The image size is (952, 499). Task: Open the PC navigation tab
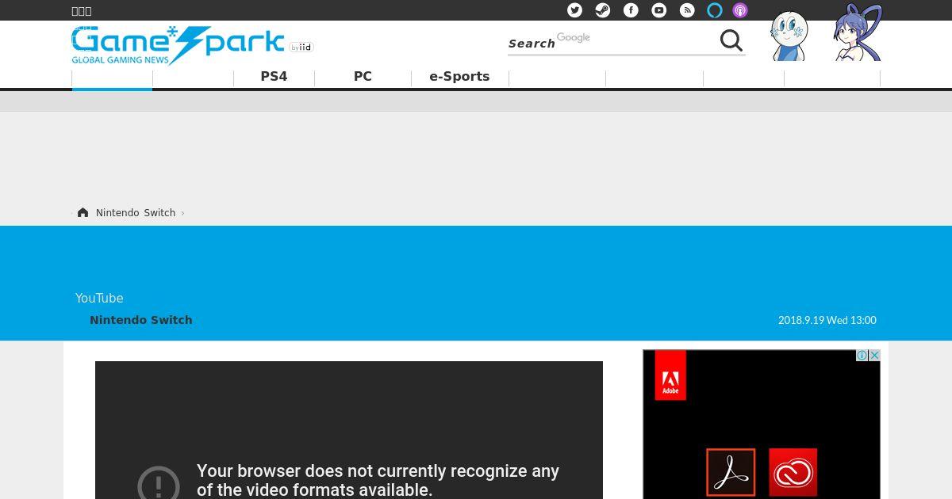[363, 77]
